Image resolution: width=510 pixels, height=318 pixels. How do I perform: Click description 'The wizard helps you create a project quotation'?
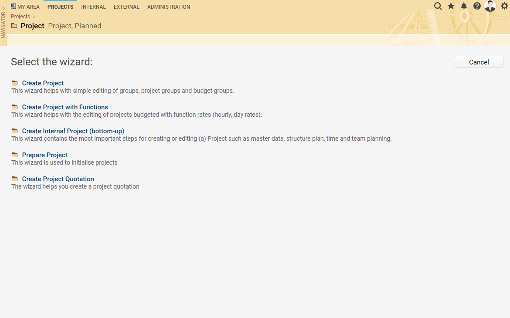[75, 186]
